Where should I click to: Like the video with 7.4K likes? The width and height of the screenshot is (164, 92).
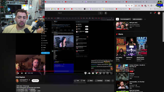tap(76, 81)
